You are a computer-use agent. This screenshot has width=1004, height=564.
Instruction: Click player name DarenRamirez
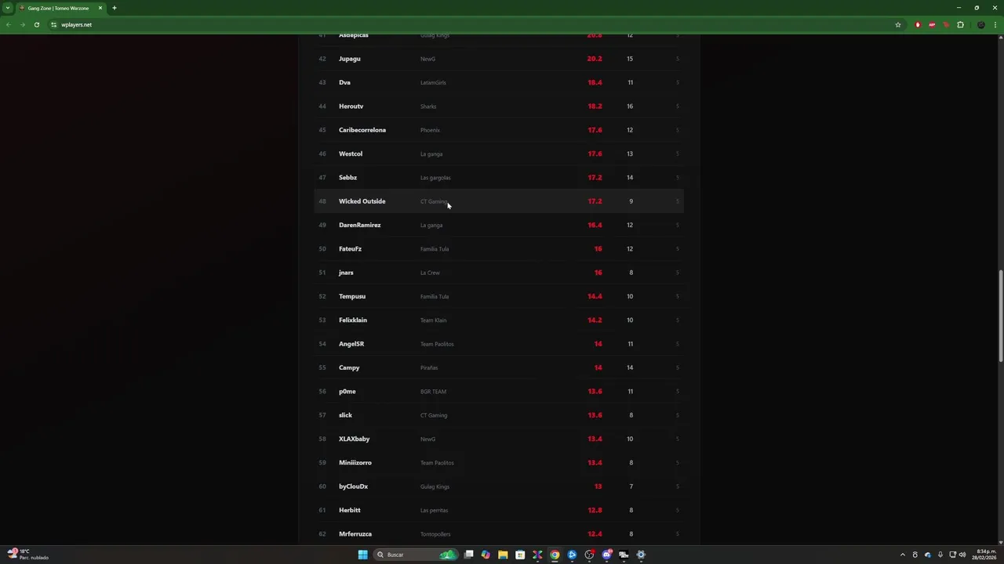coord(360,225)
